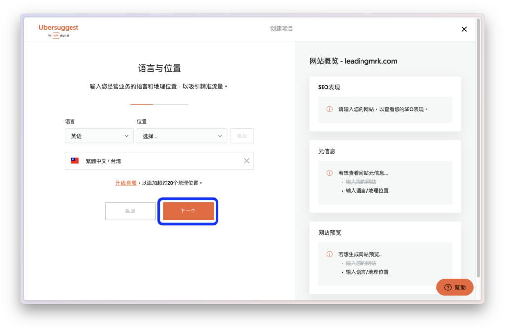The image size is (505, 331).
Task: Click the dialog's vertical scrollbar
Action: [478, 148]
